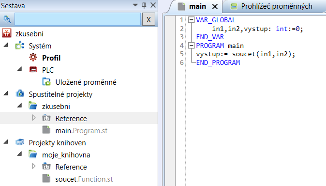Click the Spustitelné projekty icon
This screenshot has width=326, height=186.
(20, 93)
